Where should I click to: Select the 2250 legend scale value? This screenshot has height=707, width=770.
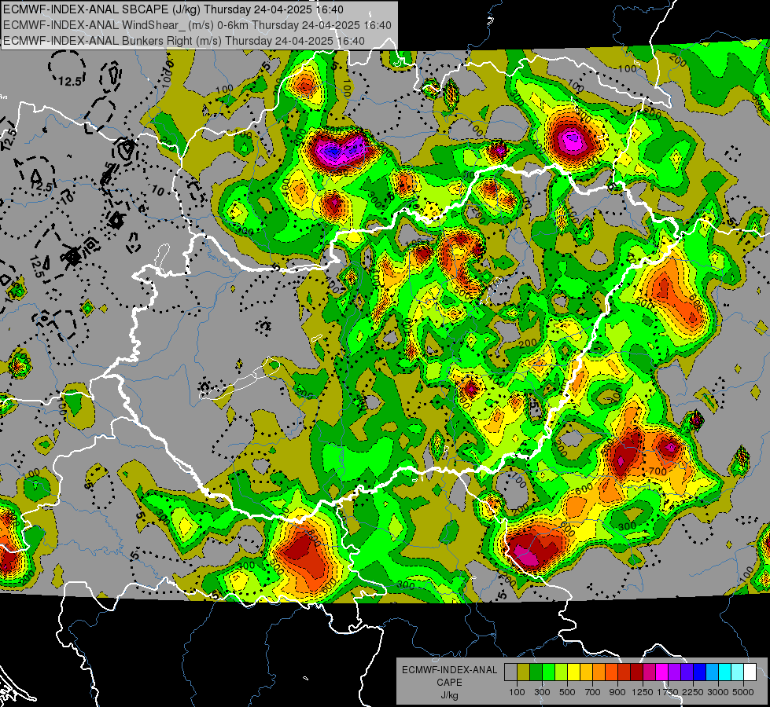coord(693,692)
